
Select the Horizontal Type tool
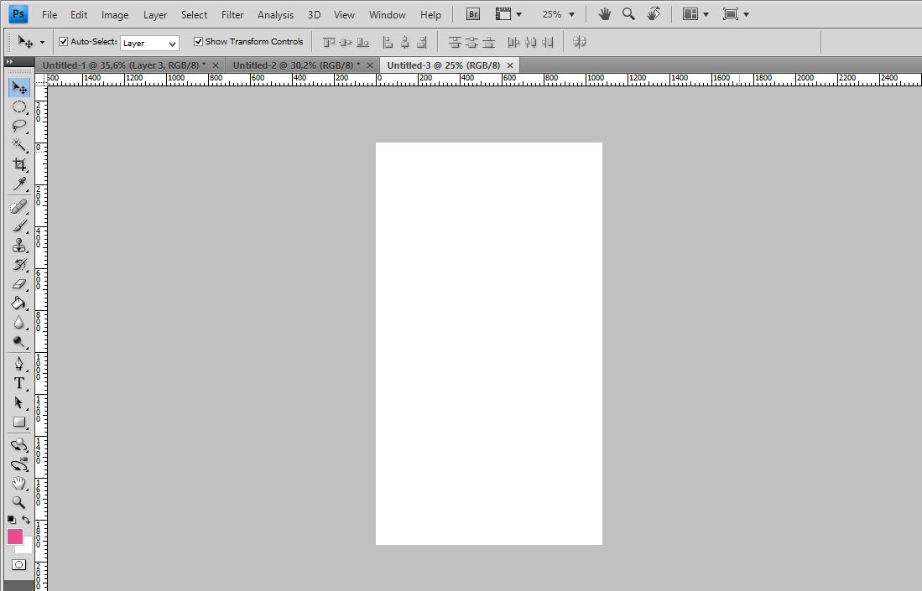point(19,384)
